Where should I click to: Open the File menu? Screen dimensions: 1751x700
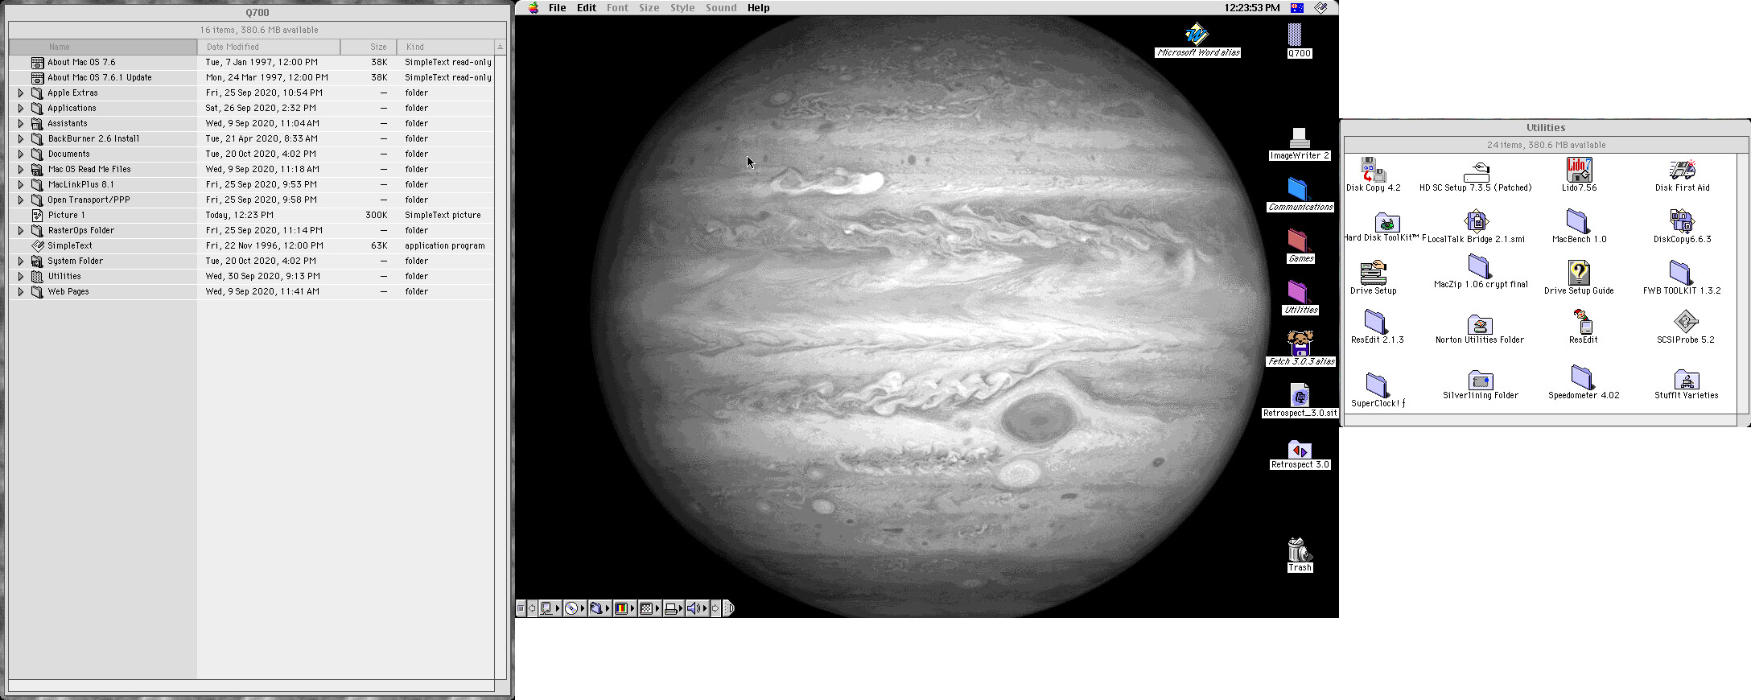pos(557,8)
